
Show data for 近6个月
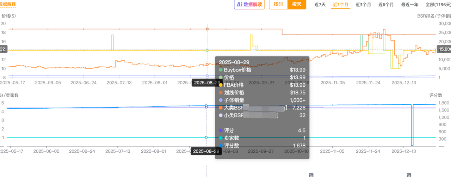coord(386,5)
